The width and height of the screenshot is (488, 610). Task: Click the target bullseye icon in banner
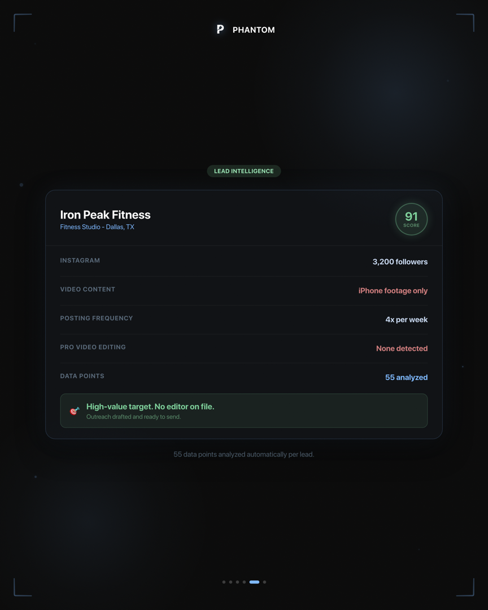[x=75, y=411]
